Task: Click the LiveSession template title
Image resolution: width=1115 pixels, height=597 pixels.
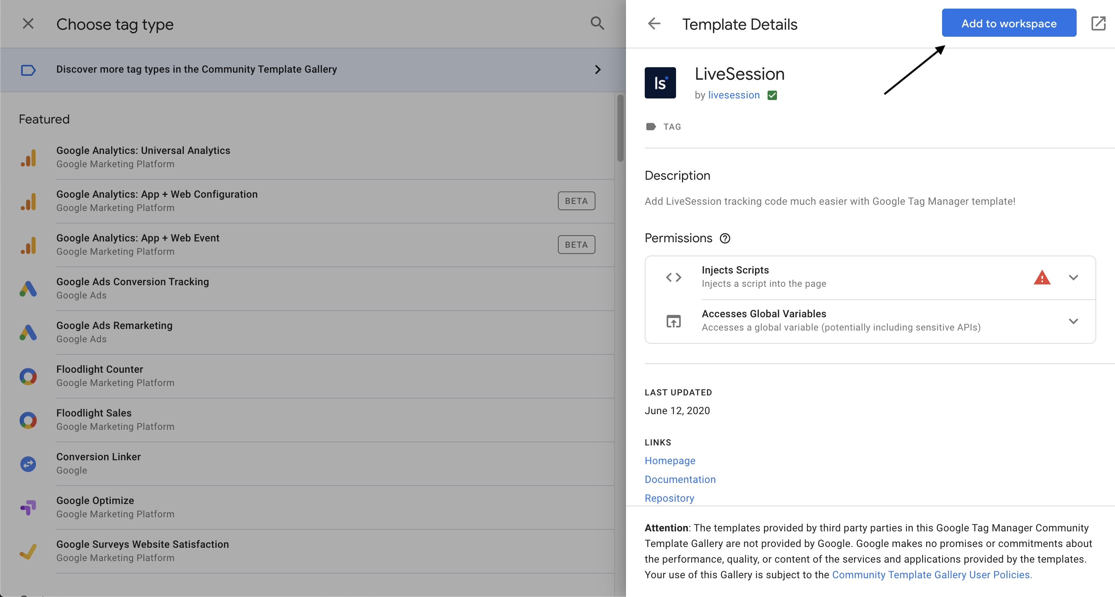Action: (739, 74)
